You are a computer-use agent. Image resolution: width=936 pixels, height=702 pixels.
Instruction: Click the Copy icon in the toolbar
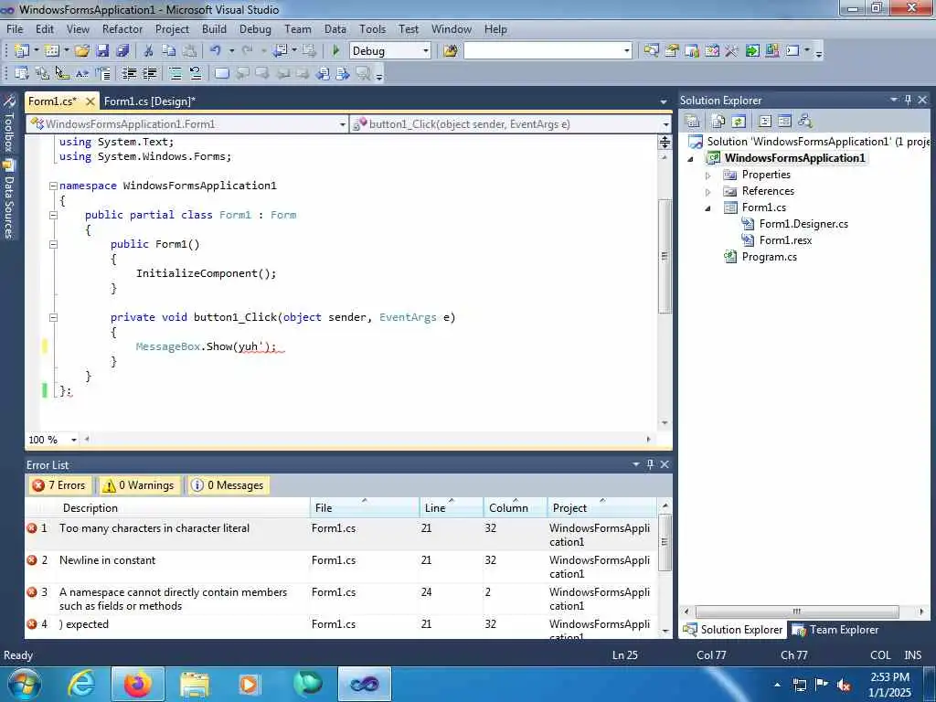tap(169, 51)
